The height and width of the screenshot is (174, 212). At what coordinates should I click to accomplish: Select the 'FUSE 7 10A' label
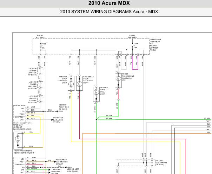44,46
